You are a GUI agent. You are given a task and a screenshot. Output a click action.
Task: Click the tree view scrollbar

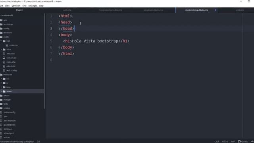pos(45,61)
